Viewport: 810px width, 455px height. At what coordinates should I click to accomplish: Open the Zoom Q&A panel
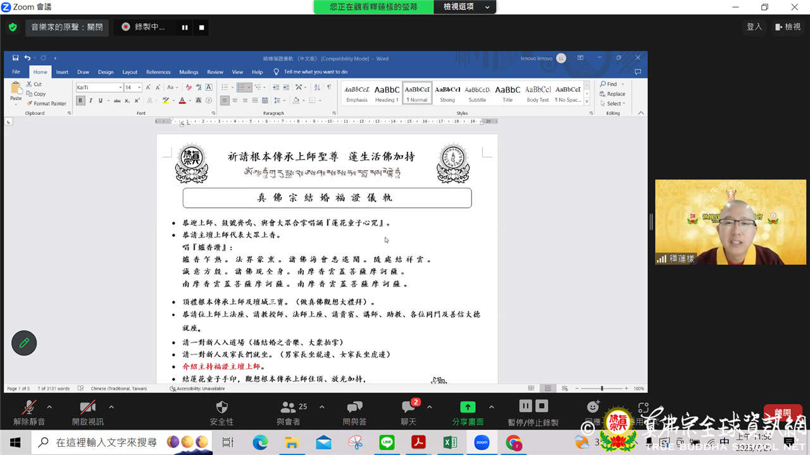point(354,408)
